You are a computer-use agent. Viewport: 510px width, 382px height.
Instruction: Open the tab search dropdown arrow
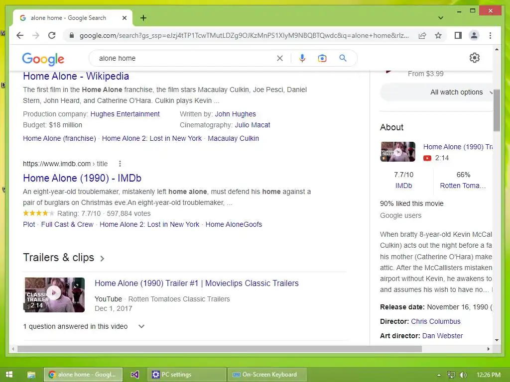(x=440, y=18)
